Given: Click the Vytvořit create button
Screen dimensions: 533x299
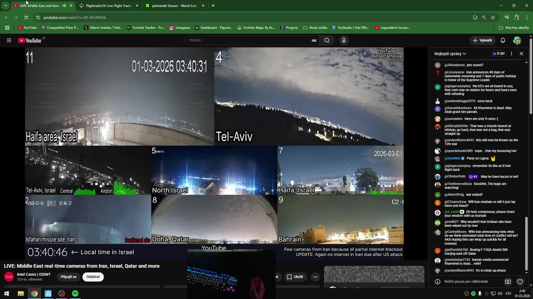Looking at the screenshot, I should (x=483, y=40).
